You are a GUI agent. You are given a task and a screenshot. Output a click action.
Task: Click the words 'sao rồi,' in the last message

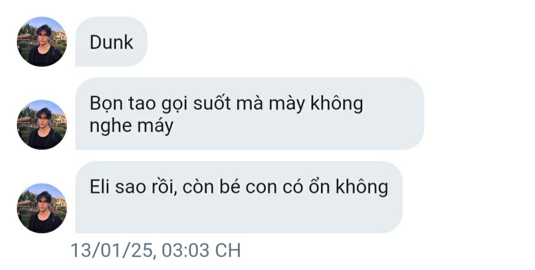click(x=146, y=187)
